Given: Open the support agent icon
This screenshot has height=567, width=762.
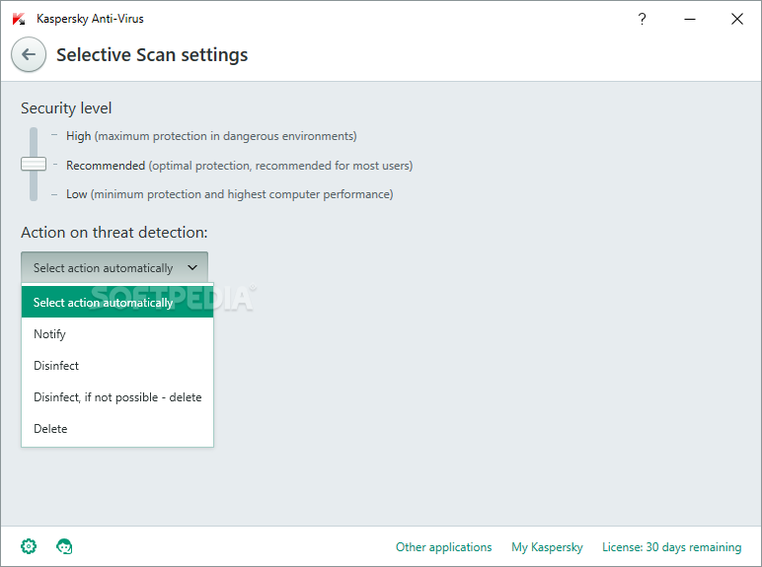Looking at the screenshot, I should (x=64, y=546).
